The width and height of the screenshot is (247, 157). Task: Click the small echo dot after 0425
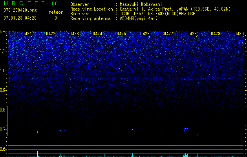[132, 130]
